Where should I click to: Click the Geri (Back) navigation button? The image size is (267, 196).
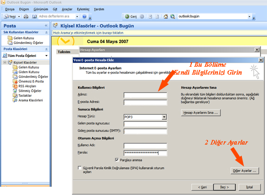(x=131, y=17)
